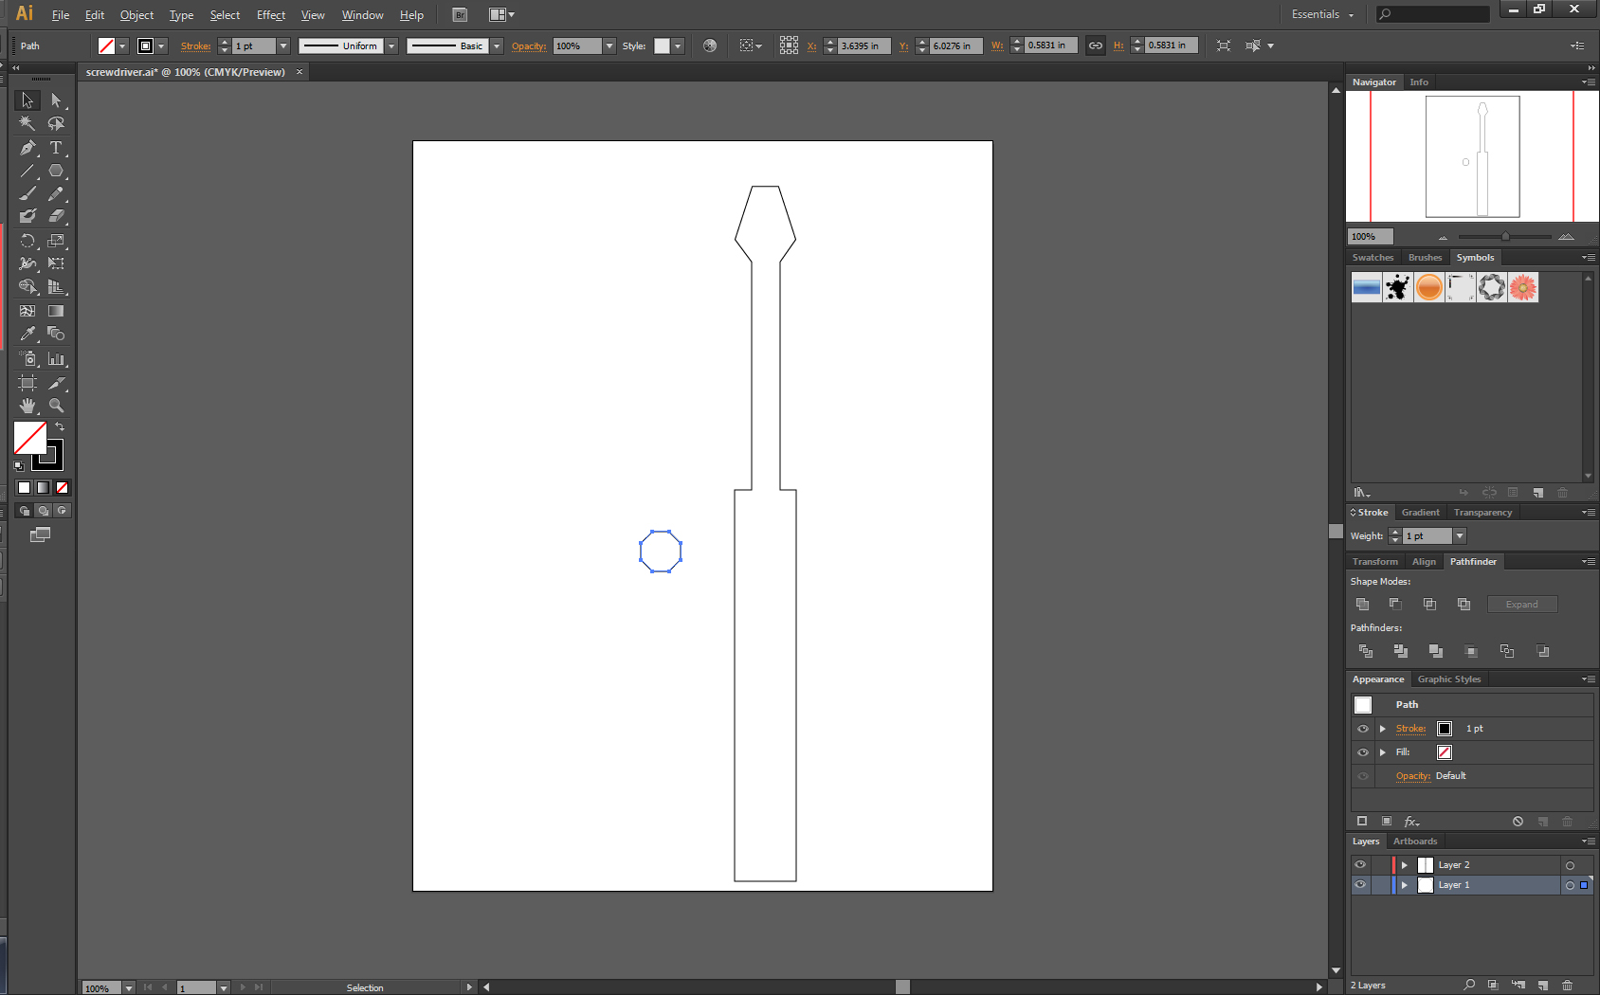Select the Eyedropper tool
The height and width of the screenshot is (995, 1600).
tap(27, 334)
